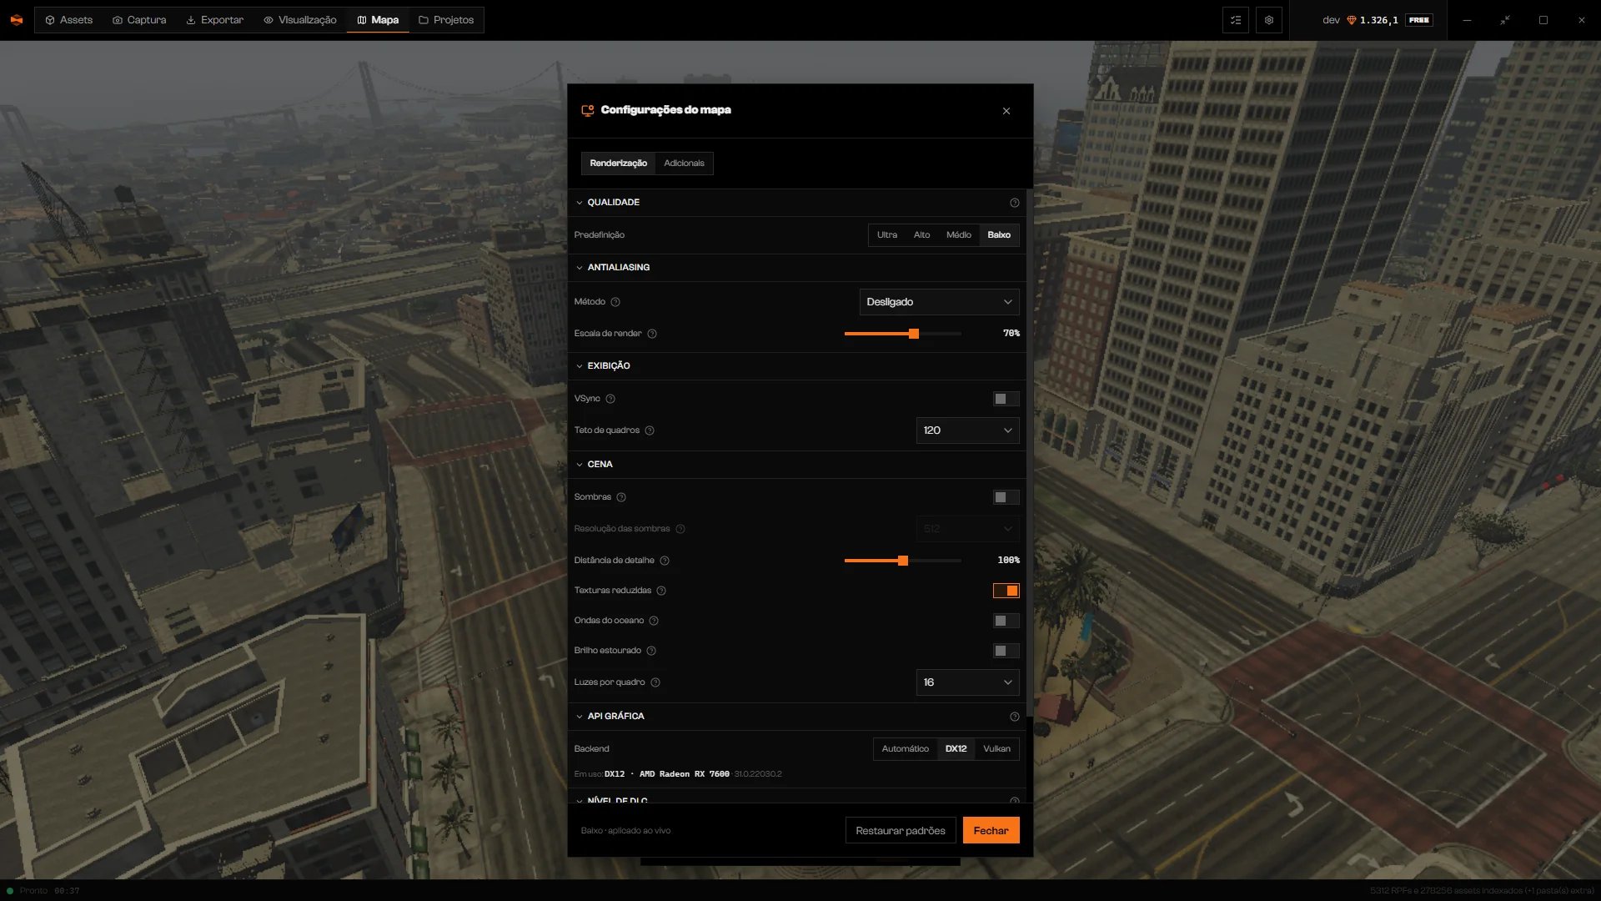Show help icon next to Método

pos(615,302)
